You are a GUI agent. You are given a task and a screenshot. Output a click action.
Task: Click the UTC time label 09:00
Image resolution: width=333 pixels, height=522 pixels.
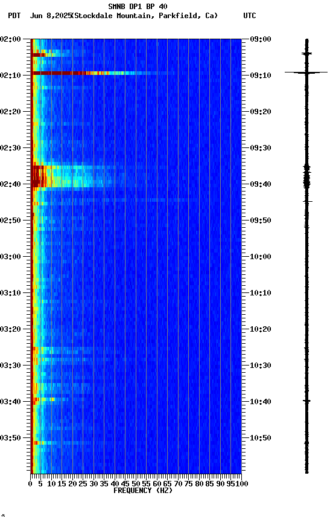point(261,39)
